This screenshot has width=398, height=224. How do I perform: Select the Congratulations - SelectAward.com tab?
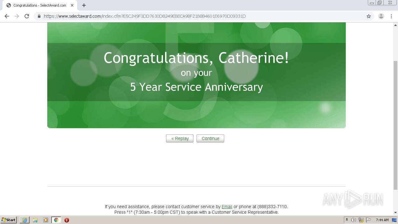tap(40, 5)
